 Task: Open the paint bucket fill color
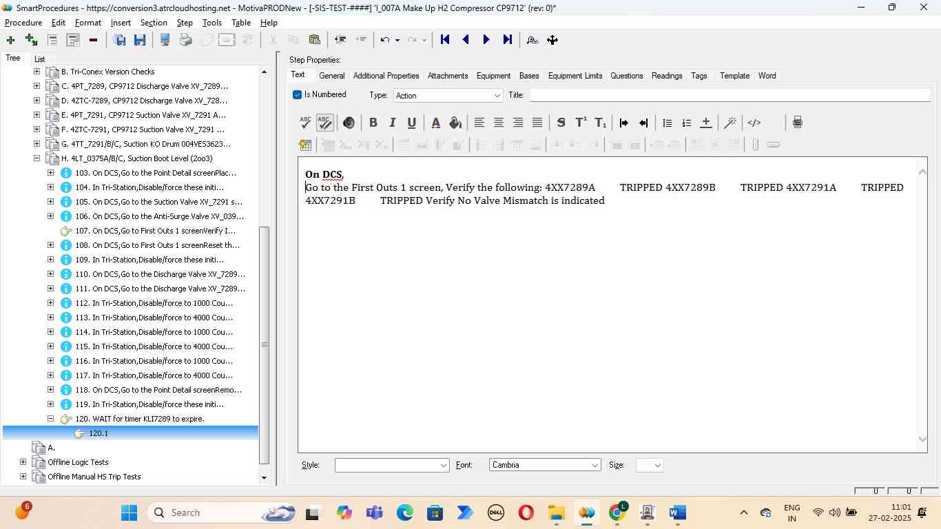455,123
